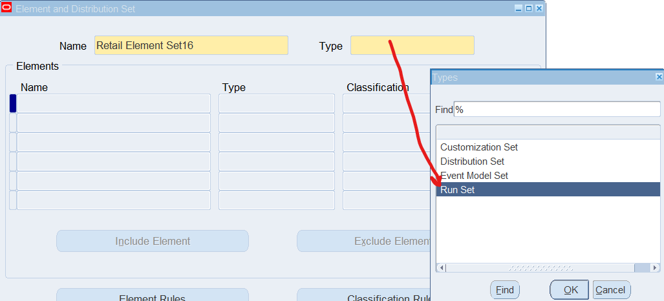Confirm selection with the OK button
The image size is (664, 301).
(x=569, y=290)
